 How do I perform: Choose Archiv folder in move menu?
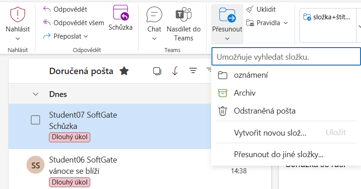pyautogui.click(x=244, y=93)
